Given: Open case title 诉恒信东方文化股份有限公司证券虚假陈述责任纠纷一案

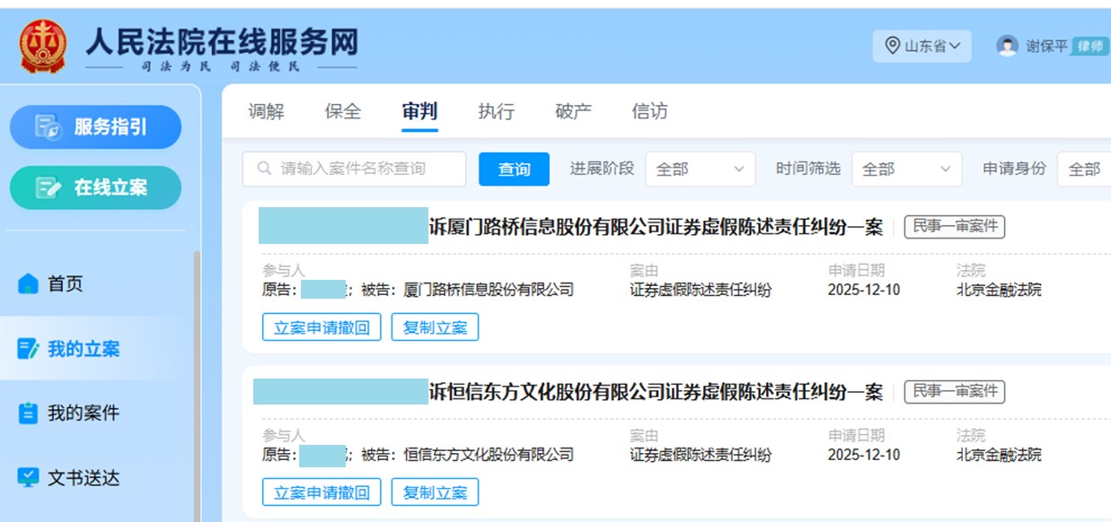Looking at the screenshot, I should (657, 393).
